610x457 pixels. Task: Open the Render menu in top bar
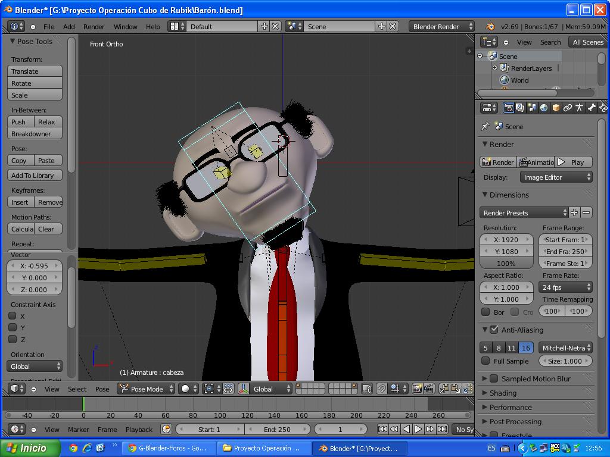94,26
